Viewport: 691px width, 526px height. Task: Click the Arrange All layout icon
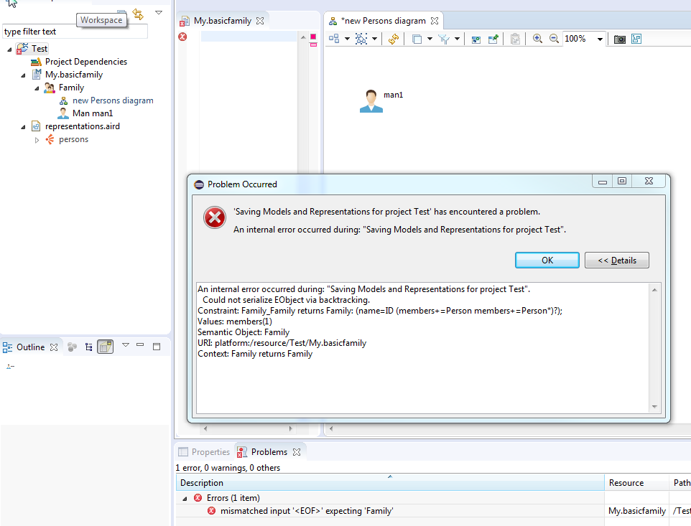[334, 39]
